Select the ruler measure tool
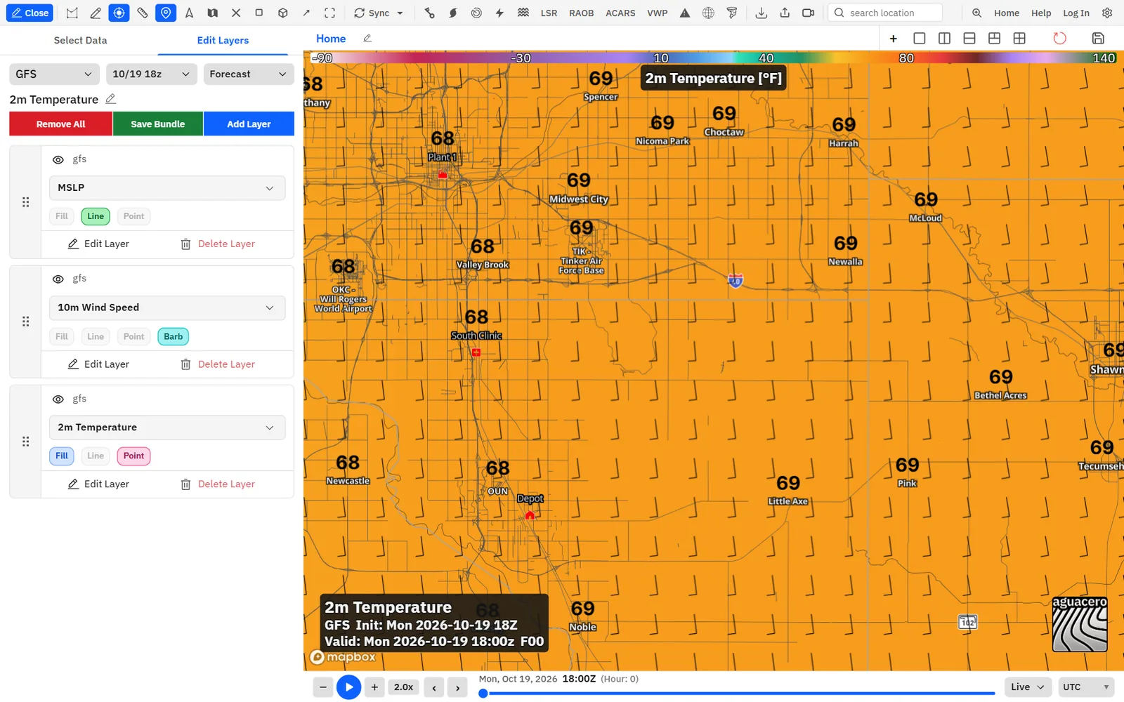 (143, 13)
